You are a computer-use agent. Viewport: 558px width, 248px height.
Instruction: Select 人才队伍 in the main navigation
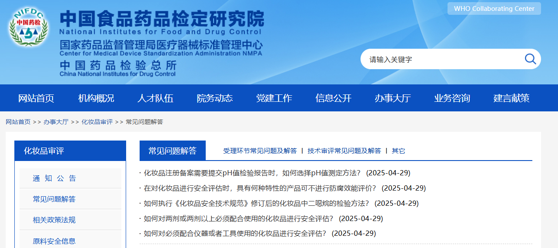pos(155,98)
